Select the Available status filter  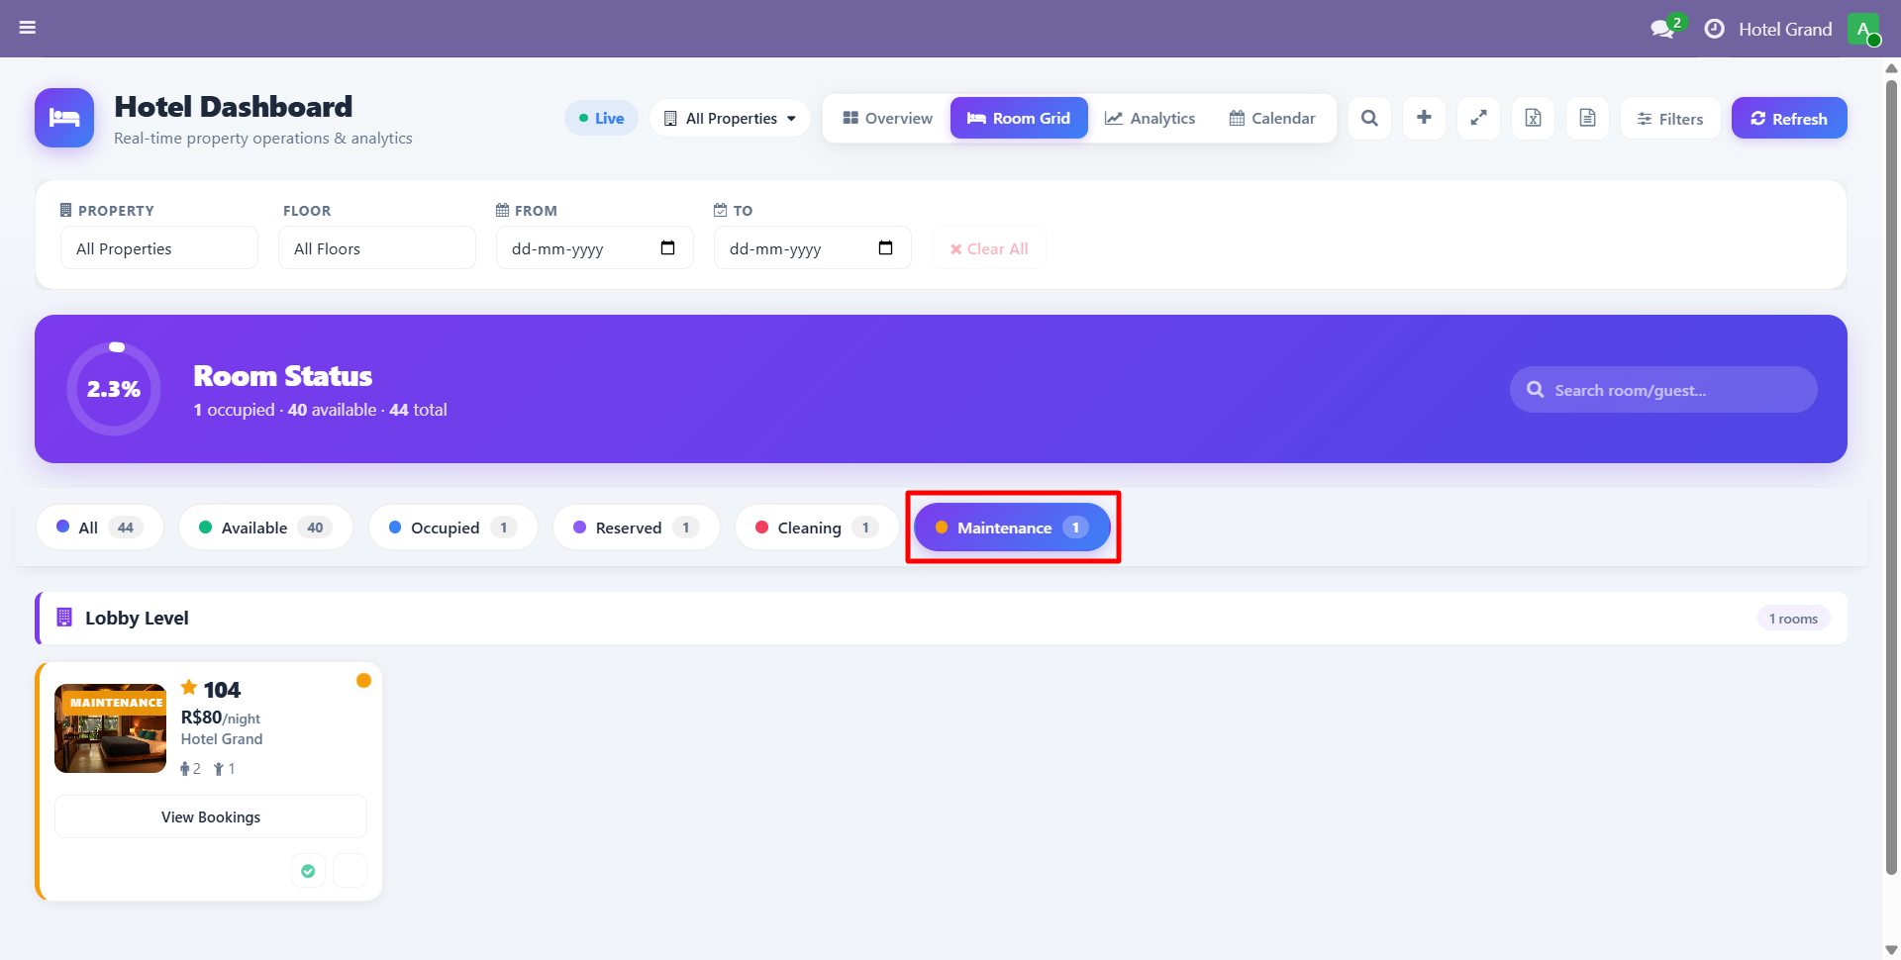point(264,528)
